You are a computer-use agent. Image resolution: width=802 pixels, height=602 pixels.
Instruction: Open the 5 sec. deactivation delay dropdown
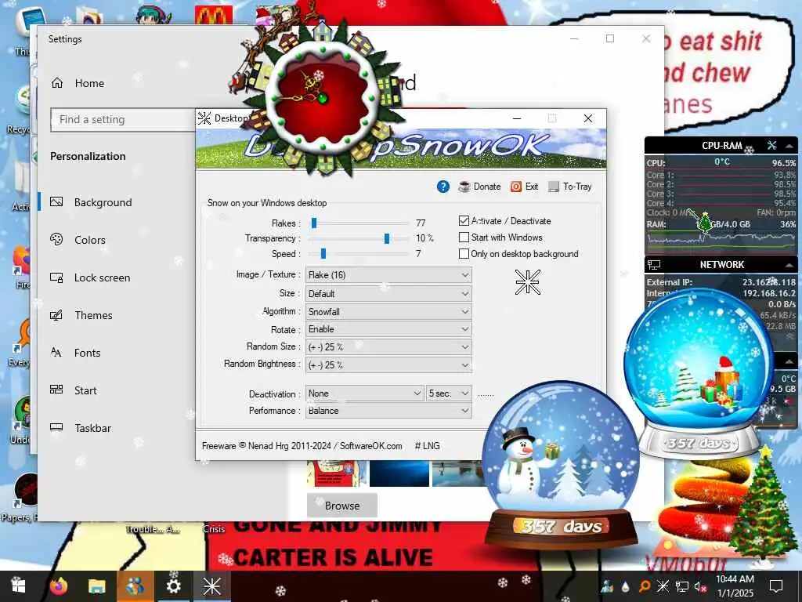pos(449,393)
